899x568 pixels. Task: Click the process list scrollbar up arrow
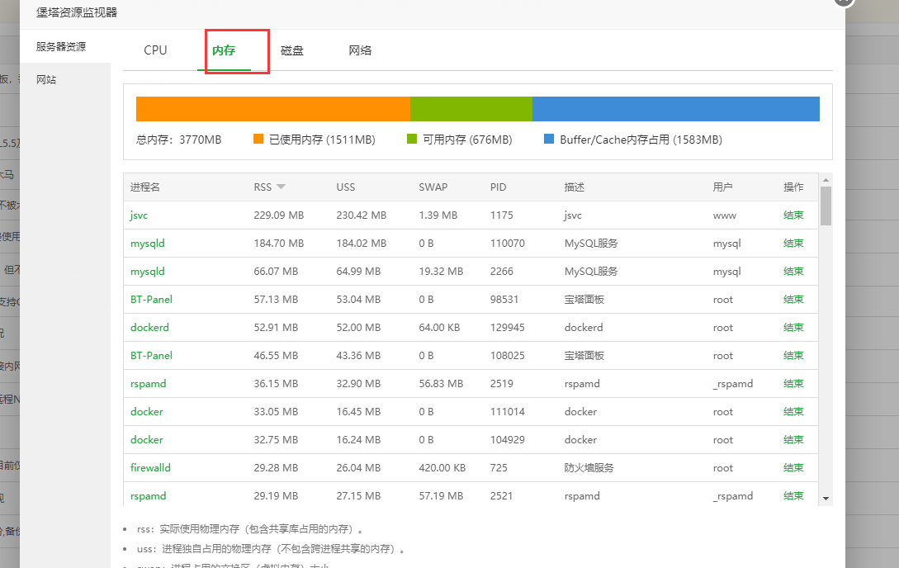coord(826,180)
